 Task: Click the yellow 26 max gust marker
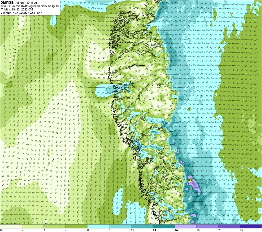click(x=191, y=180)
